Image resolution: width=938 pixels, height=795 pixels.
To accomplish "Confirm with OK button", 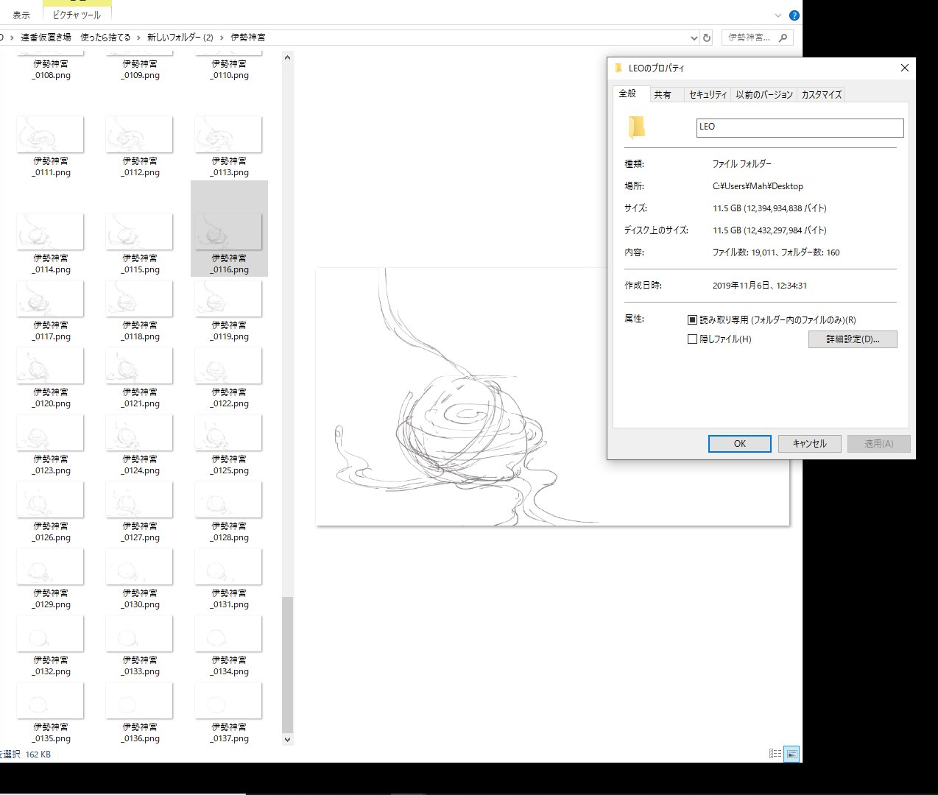I will tap(739, 444).
